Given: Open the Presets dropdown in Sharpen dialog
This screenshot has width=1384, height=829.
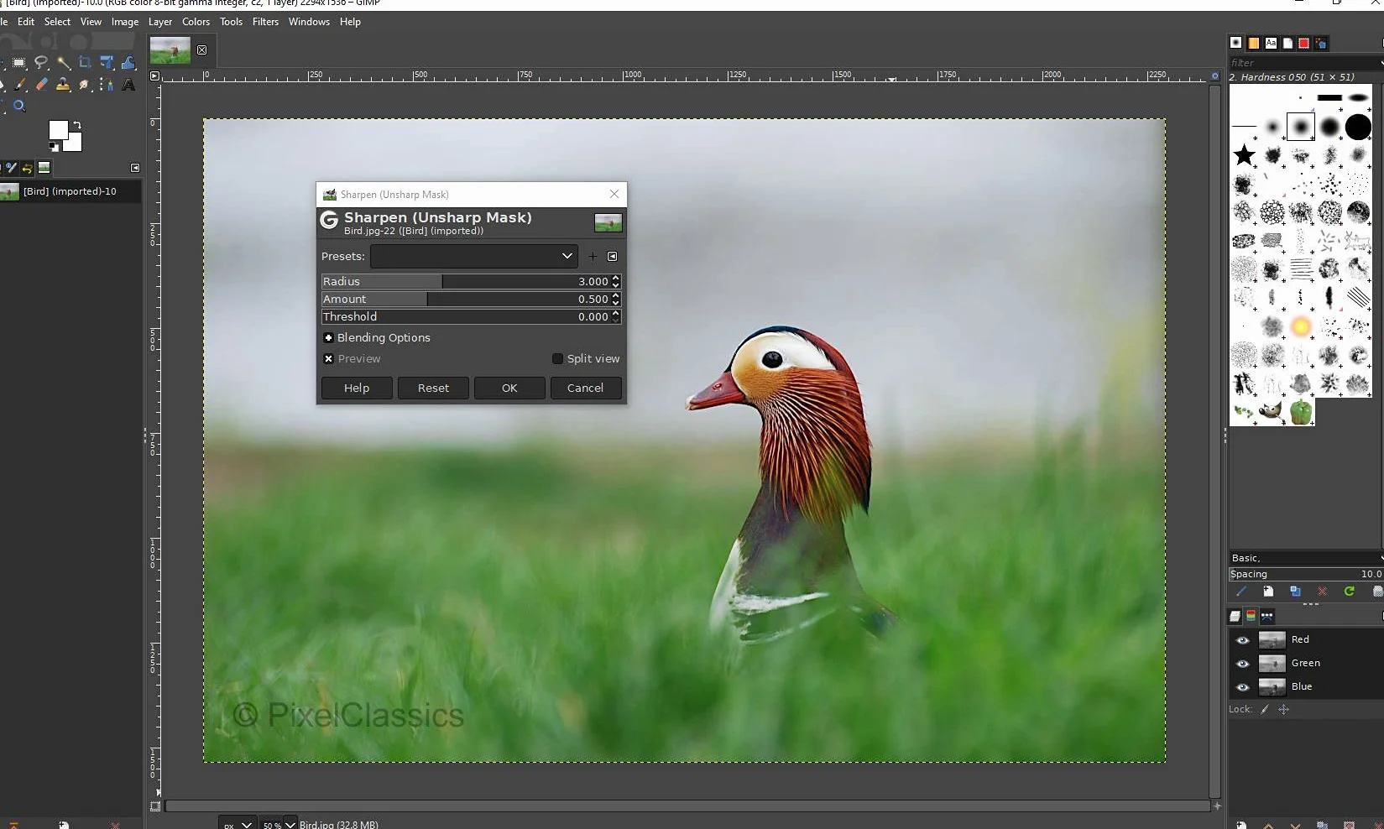Looking at the screenshot, I should pos(474,256).
